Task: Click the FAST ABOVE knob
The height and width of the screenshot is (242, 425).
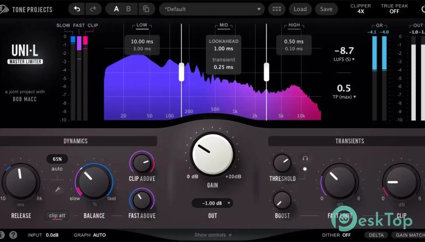Action: tap(141, 200)
